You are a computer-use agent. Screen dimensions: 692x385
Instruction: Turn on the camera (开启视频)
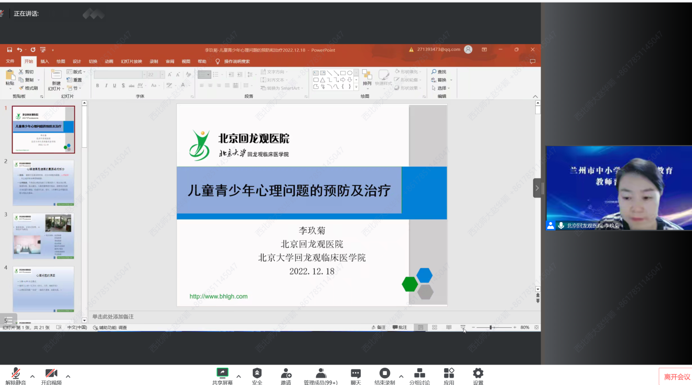(x=51, y=373)
